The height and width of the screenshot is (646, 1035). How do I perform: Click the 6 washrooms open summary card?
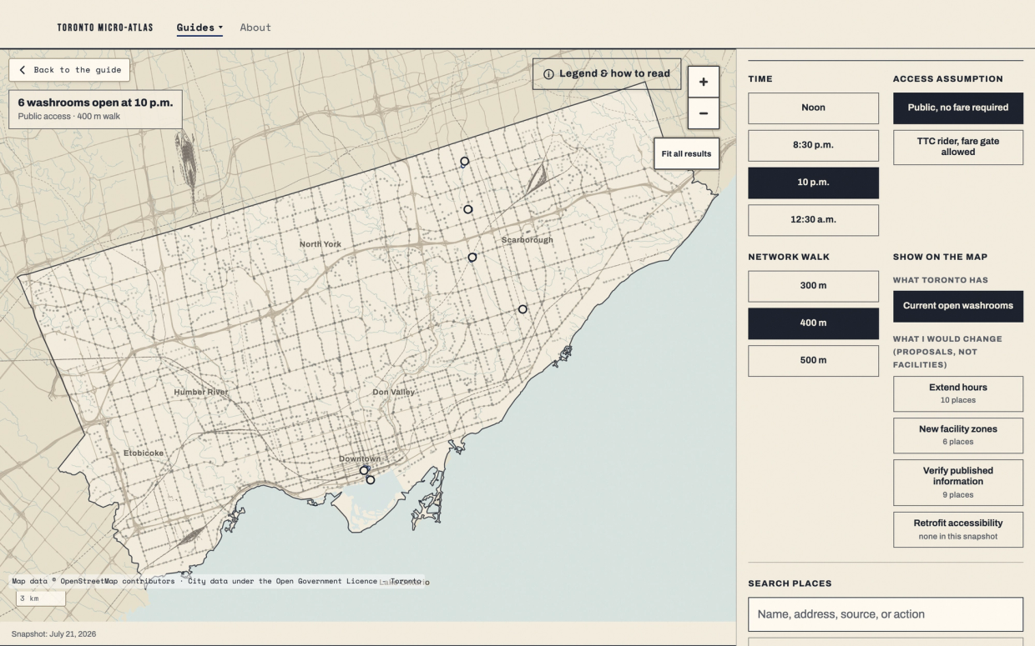[95, 109]
